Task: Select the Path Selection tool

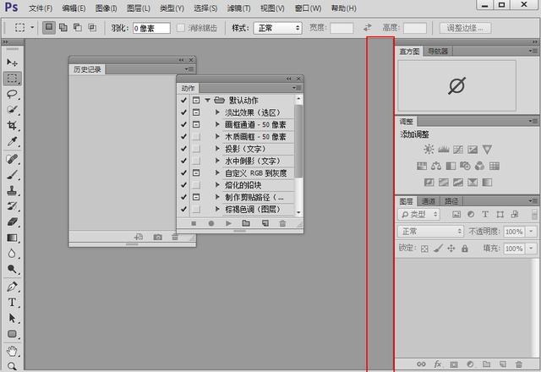Action: pyautogui.click(x=12, y=318)
